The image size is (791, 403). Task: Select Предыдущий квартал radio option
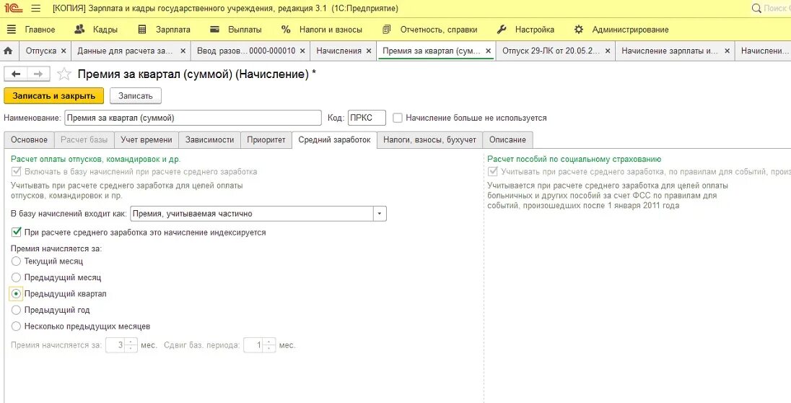(16, 293)
